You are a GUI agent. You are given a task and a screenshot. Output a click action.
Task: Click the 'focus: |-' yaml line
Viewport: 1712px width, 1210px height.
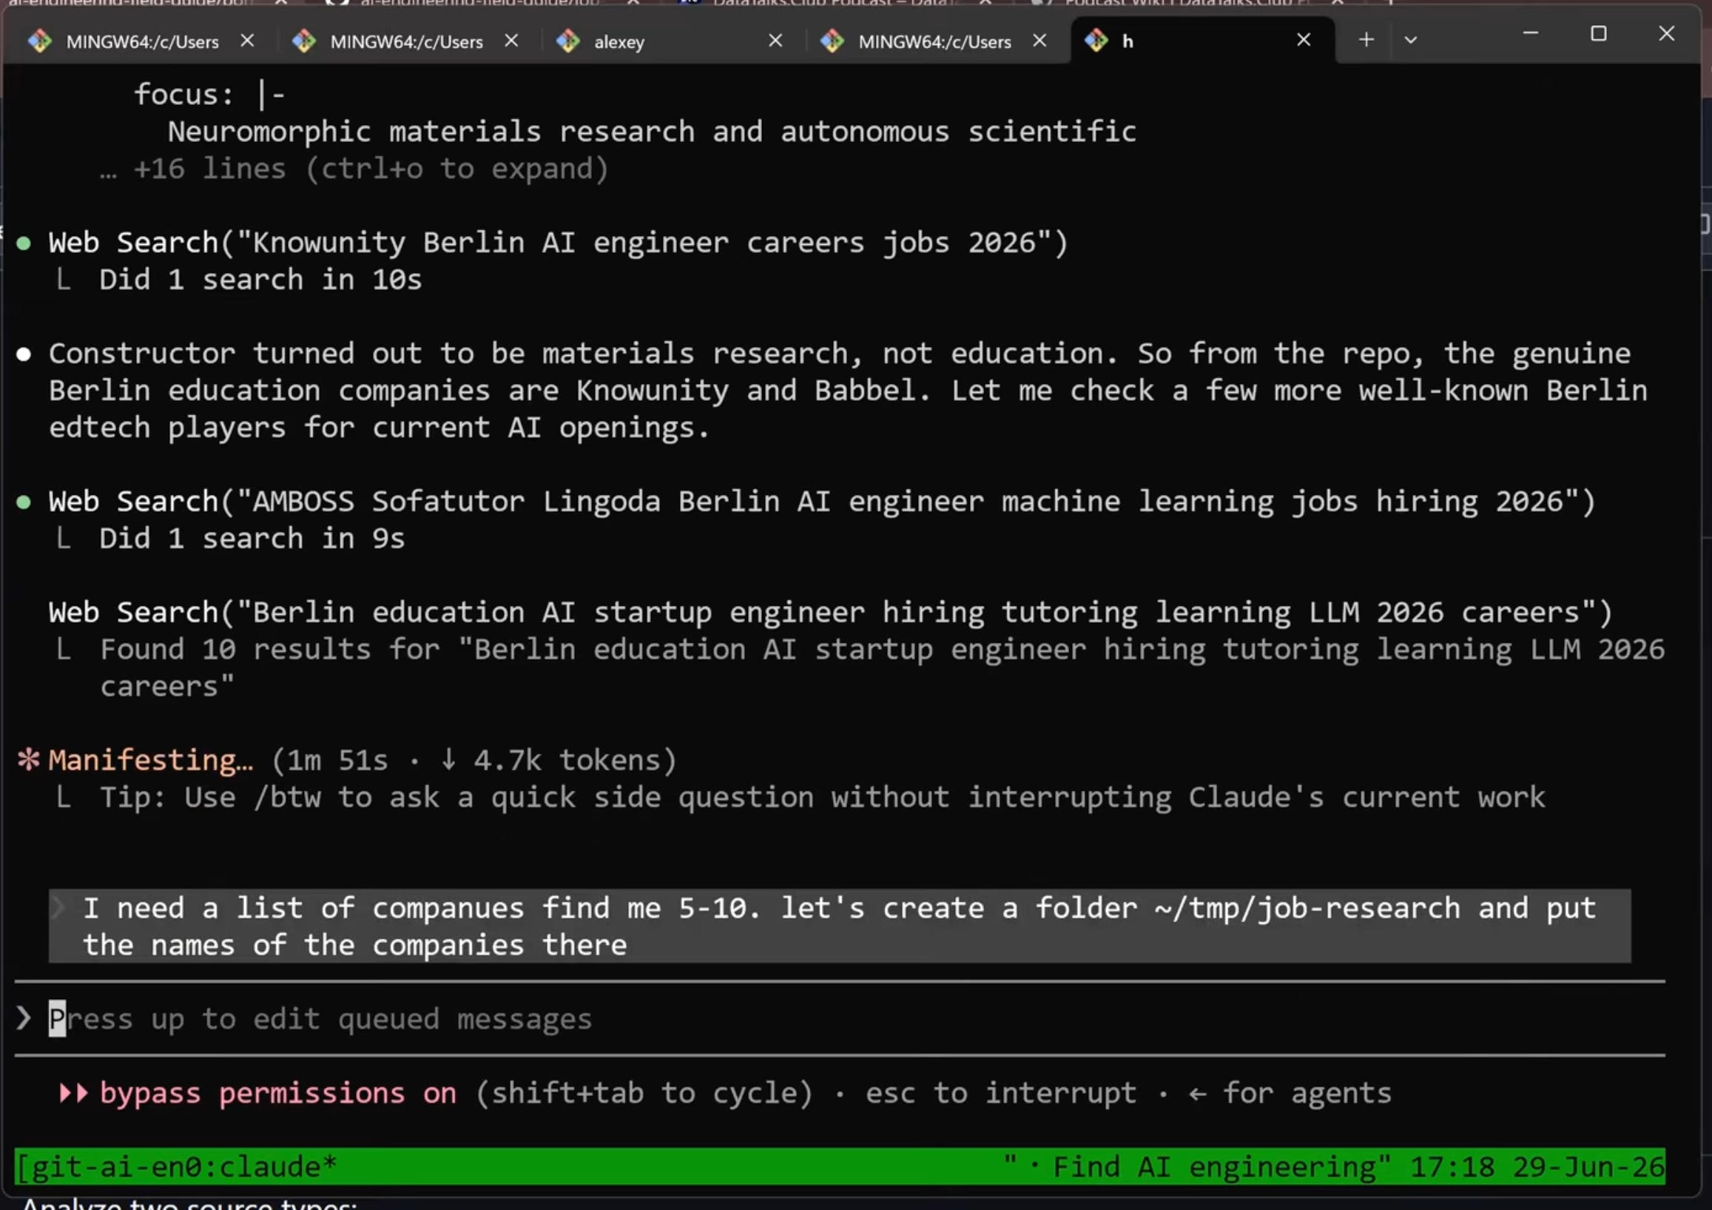pyautogui.click(x=209, y=95)
